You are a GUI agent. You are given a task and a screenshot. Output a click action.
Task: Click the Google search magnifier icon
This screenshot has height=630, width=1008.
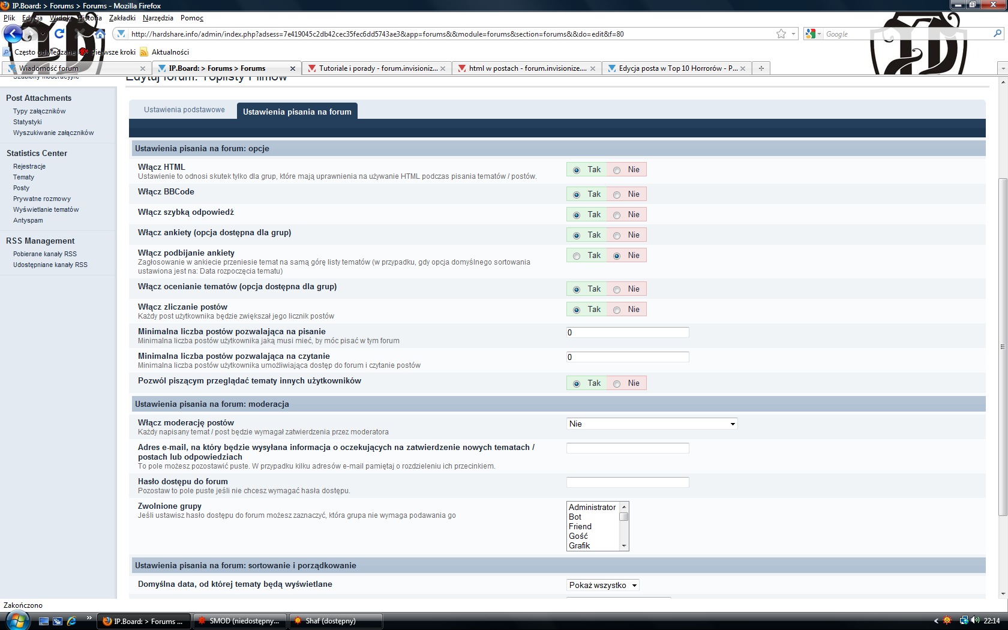point(997,34)
